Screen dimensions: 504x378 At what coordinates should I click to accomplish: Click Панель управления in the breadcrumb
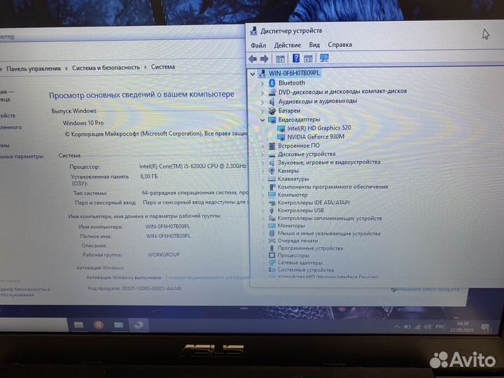coord(34,69)
